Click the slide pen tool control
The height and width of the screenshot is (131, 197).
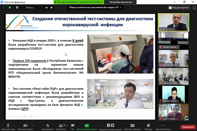pos(19,117)
